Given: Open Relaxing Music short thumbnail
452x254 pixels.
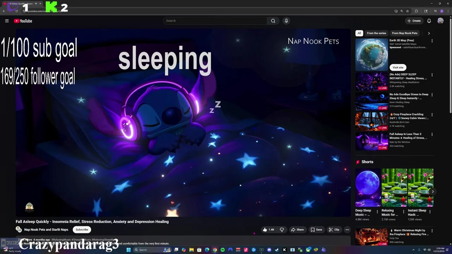Looking at the screenshot, I should tap(394, 187).
